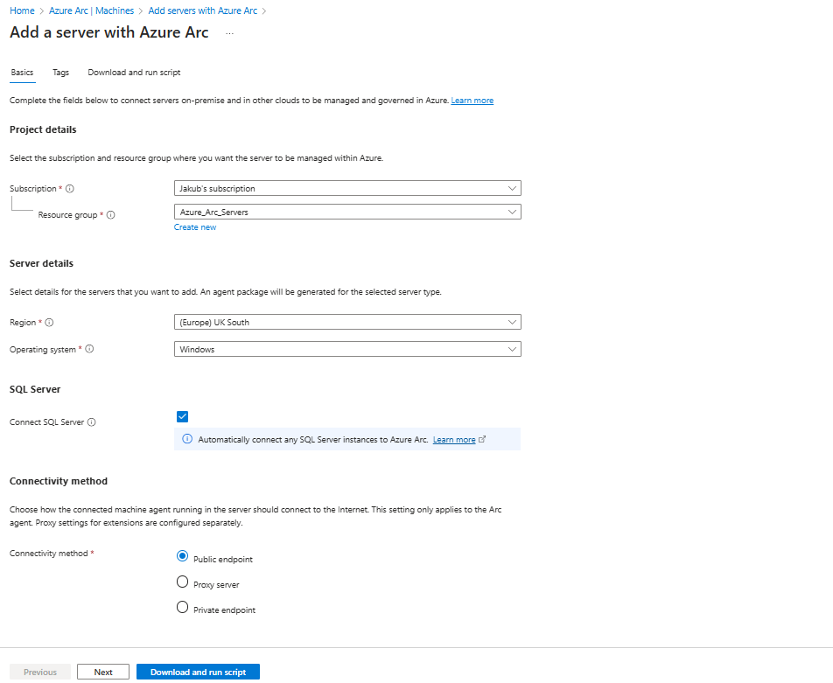This screenshot has height=683, width=833.
Task: Click the Previous button
Action: pos(40,672)
